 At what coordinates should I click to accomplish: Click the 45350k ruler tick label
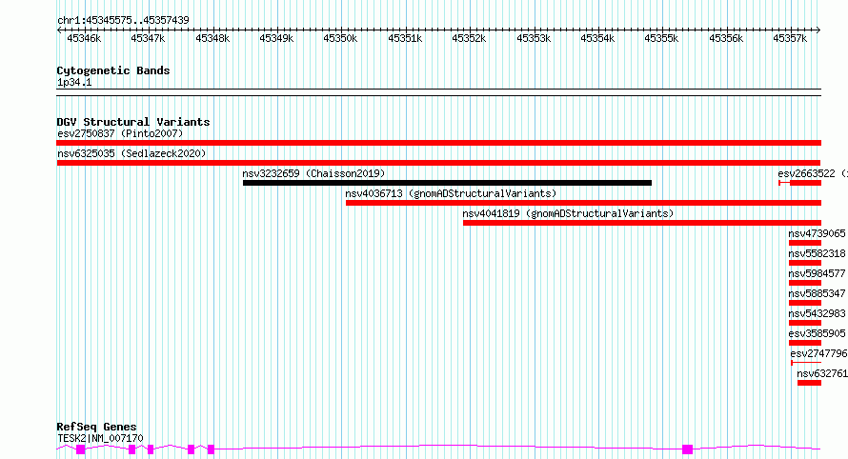coord(340,39)
